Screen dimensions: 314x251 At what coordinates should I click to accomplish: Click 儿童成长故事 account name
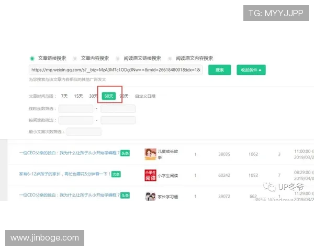click(168, 154)
